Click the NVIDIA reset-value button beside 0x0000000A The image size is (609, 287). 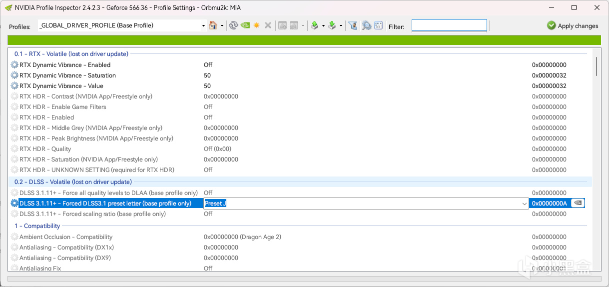coord(578,203)
